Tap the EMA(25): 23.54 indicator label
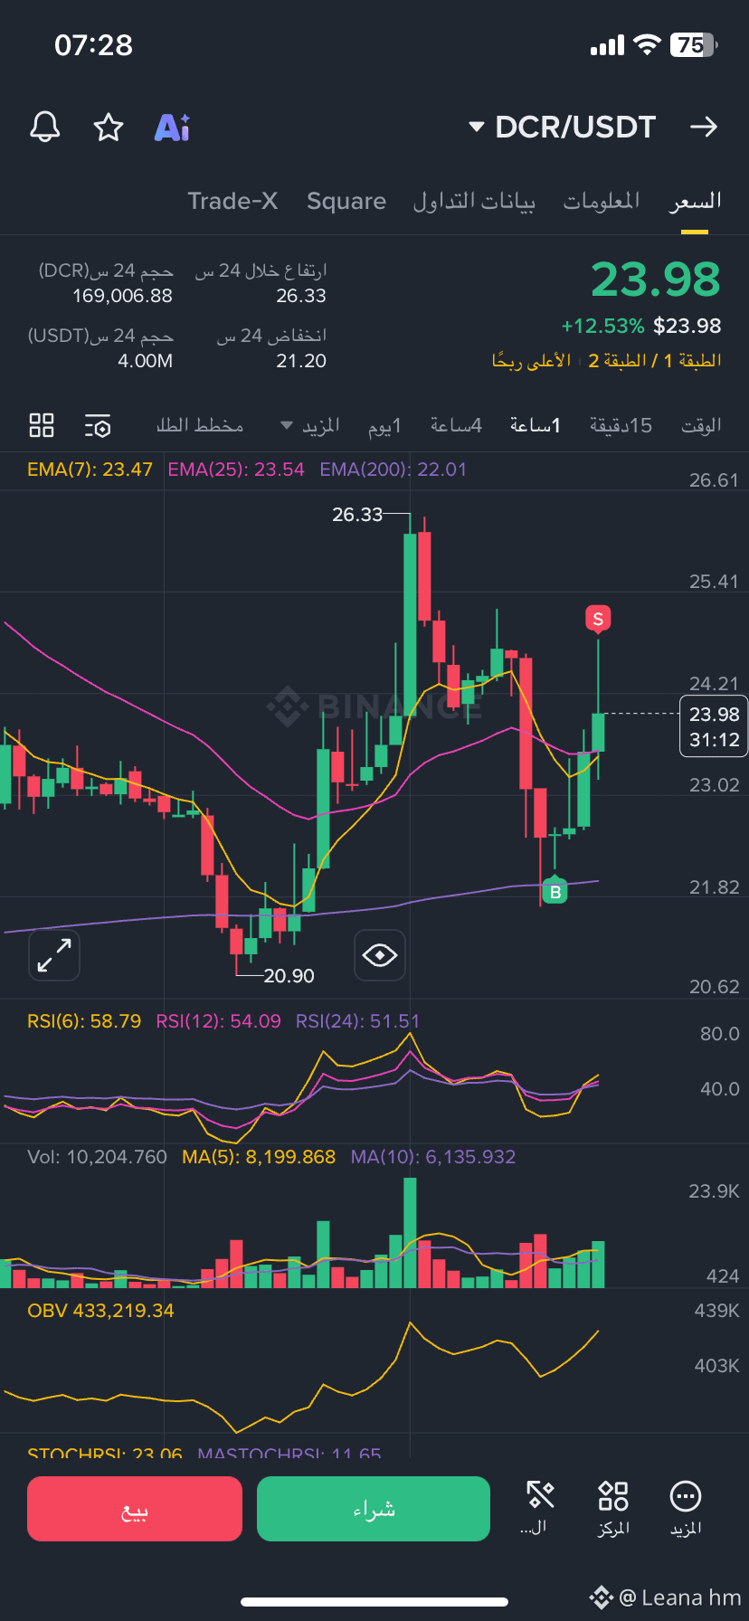Screen dimensions: 749x1621 click(236, 469)
